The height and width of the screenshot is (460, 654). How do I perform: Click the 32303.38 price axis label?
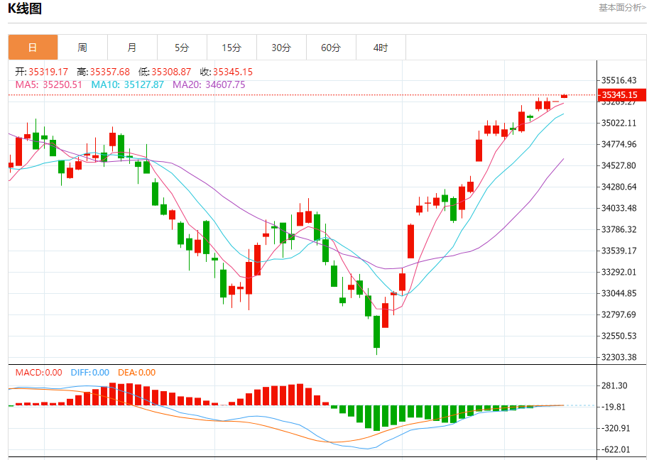pyautogui.click(x=619, y=357)
